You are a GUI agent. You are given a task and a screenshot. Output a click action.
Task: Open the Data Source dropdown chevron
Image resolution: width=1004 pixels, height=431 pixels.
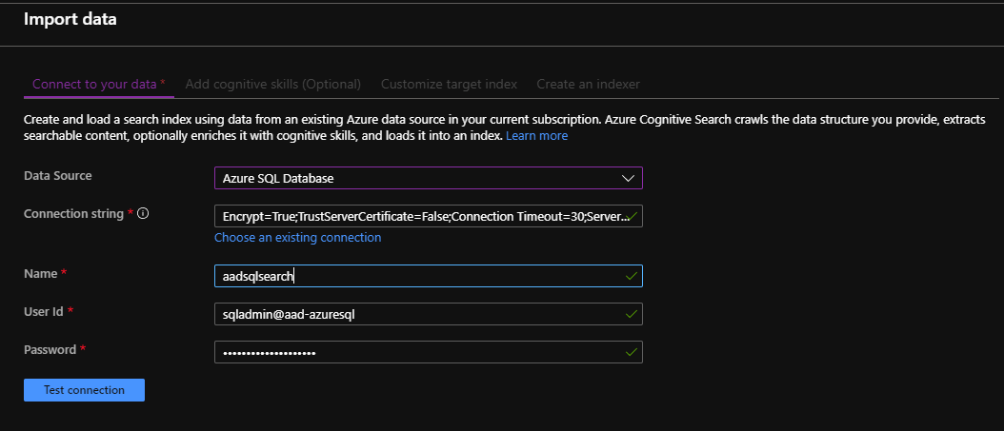(628, 179)
